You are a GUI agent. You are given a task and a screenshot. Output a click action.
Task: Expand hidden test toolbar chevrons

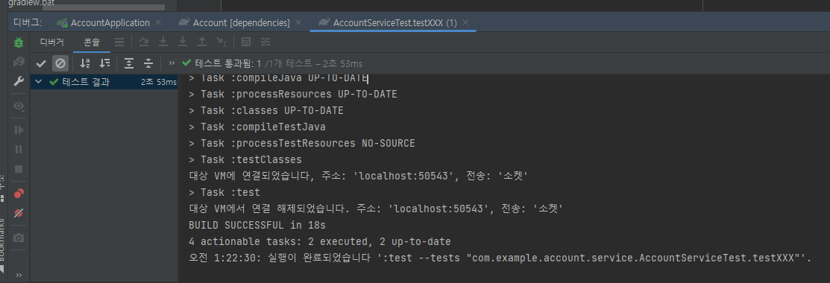click(172, 63)
